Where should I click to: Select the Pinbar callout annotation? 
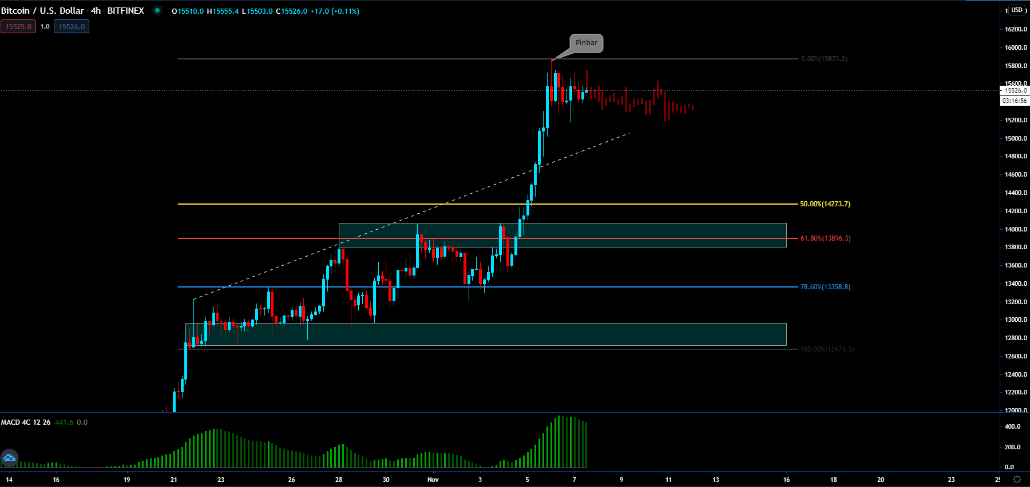coord(587,43)
